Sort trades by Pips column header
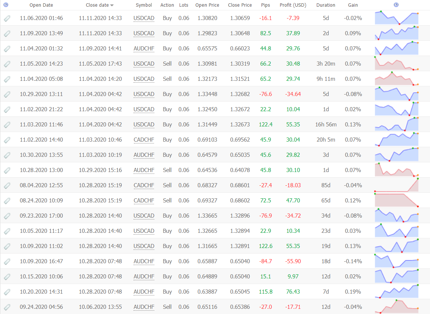The image size is (430, 314). pyautogui.click(x=265, y=5)
